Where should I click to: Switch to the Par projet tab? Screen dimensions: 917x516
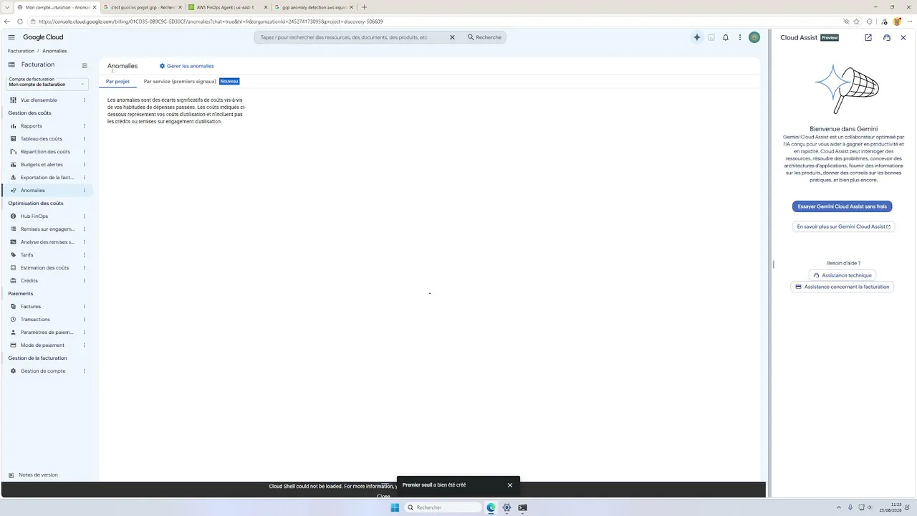(117, 82)
